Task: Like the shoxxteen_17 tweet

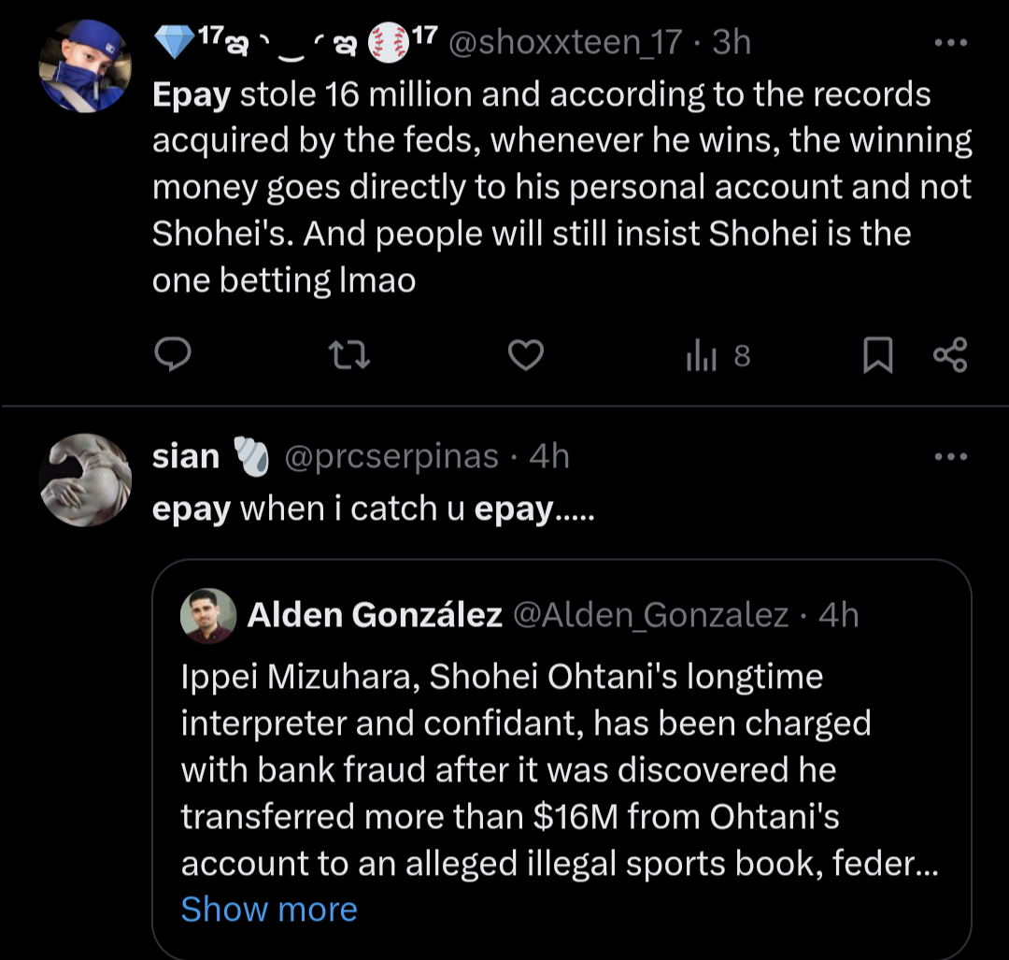Action: pyautogui.click(x=526, y=355)
